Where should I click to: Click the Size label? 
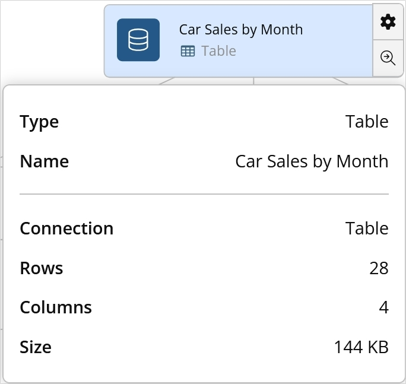(36, 347)
